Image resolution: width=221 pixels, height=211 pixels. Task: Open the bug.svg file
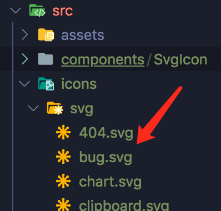(106, 157)
